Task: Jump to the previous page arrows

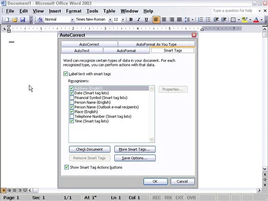Action: coord(265,174)
